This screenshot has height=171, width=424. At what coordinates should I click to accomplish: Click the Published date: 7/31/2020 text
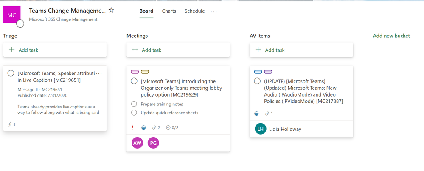click(42, 95)
